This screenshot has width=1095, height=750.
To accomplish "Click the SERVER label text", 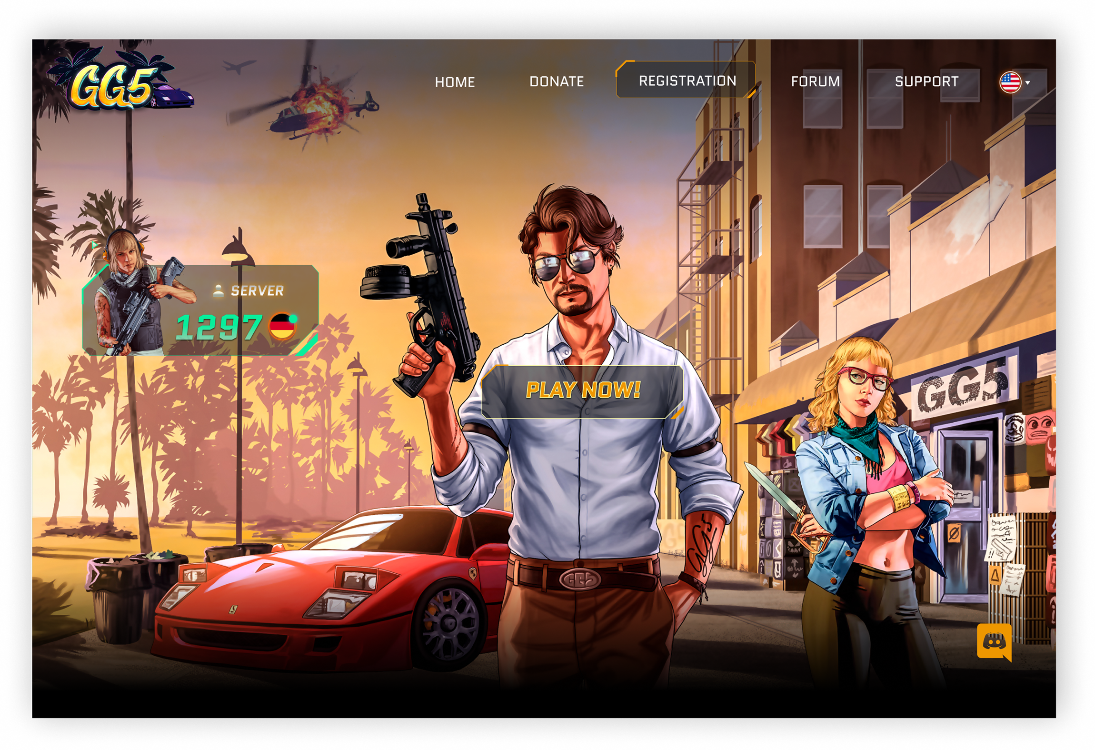I will pos(257,290).
